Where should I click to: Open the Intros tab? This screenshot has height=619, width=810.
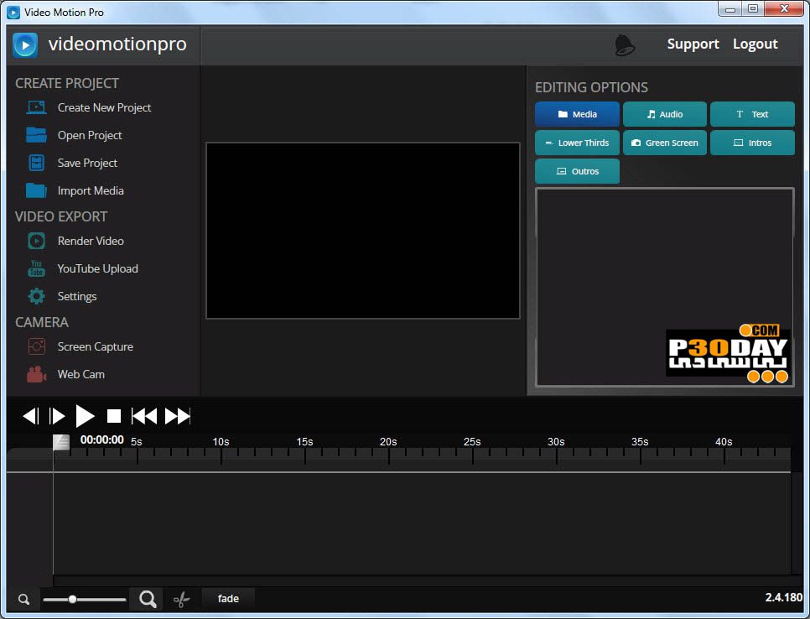(x=752, y=143)
